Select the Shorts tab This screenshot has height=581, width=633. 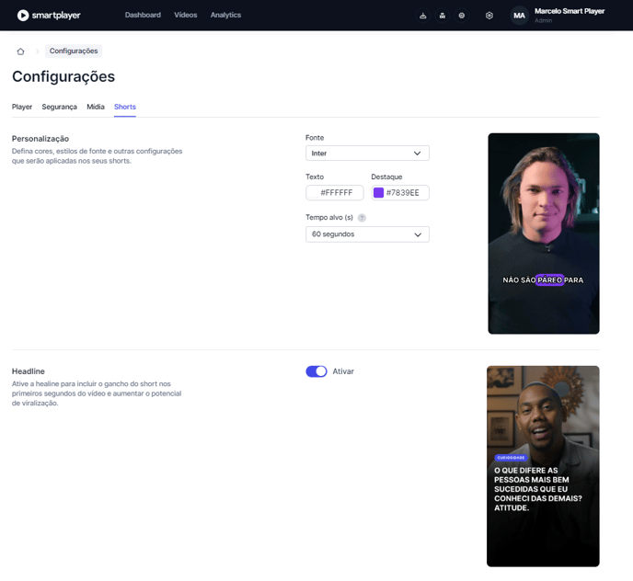(x=125, y=107)
